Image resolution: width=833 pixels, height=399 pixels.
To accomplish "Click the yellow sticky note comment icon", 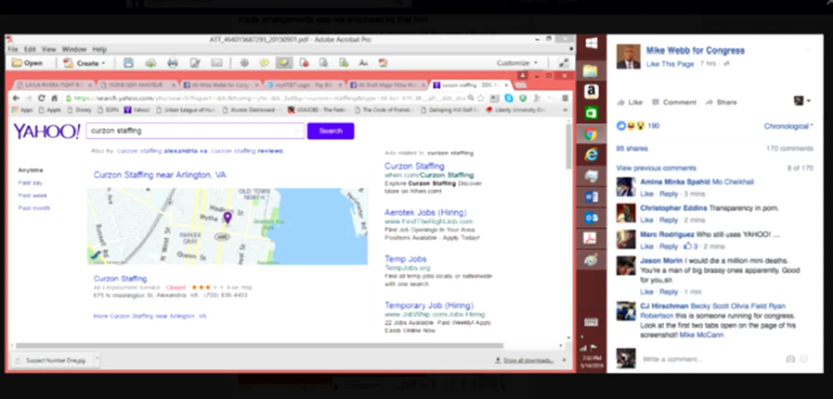I will pyautogui.click(x=264, y=63).
